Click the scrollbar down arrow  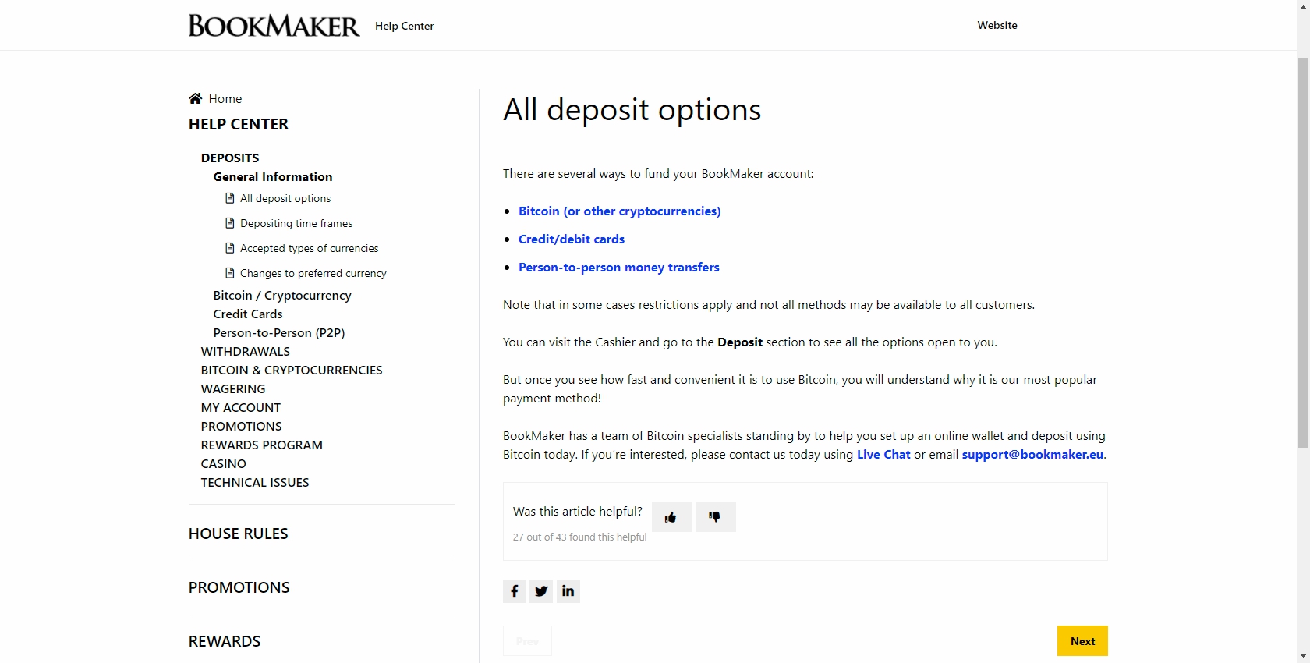coord(1303,657)
